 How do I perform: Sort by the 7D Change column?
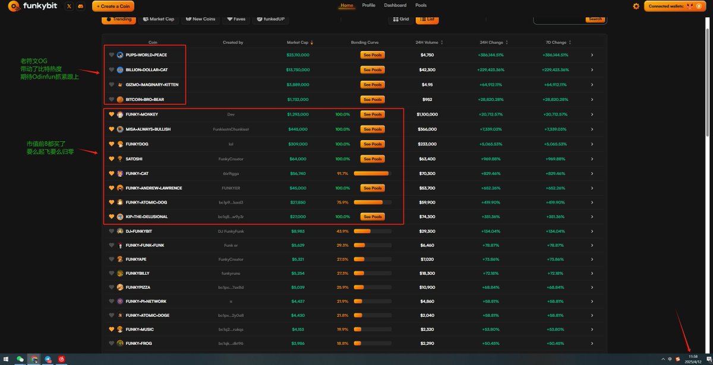558,43
